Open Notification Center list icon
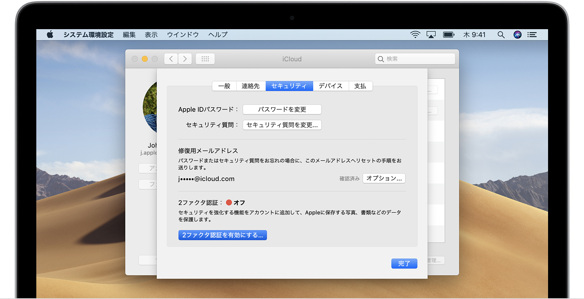Screen dimensions: 584x299 click(x=532, y=35)
